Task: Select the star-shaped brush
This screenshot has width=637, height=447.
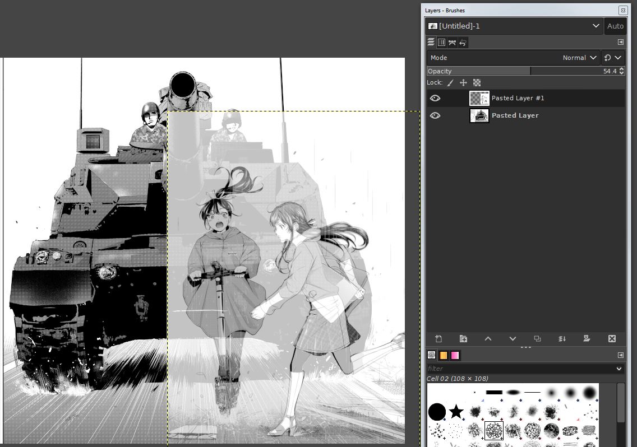Action: pos(456,411)
